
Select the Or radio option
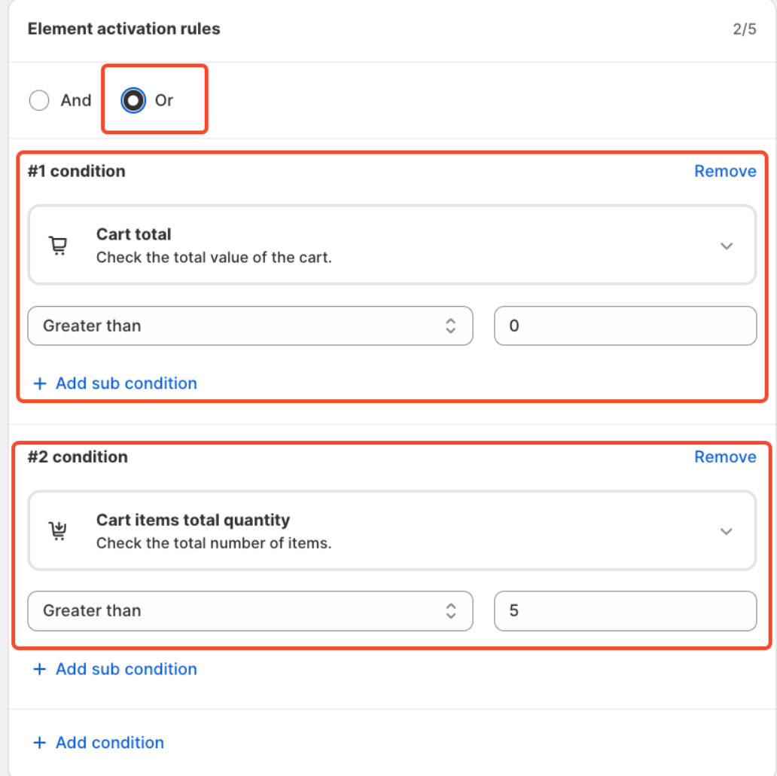click(x=134, y=100)
